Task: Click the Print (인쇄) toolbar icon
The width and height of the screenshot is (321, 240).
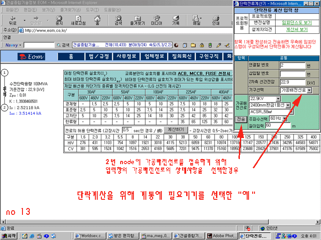Action: pyautogui.click(x=216, y=20)
